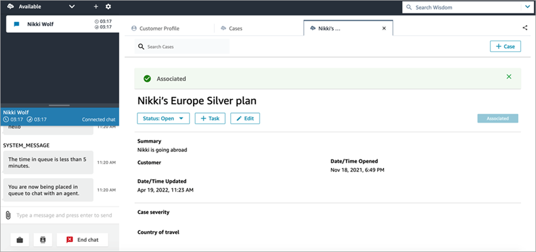Click the paperclip attachment icon
The image size is (536, 252).
tap(8, 214)
